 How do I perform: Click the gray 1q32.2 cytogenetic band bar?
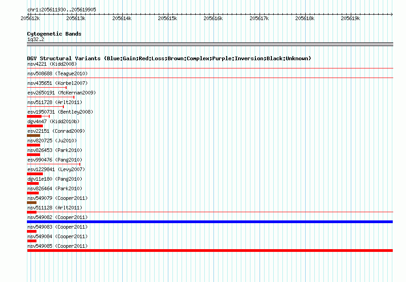[210, 44]
